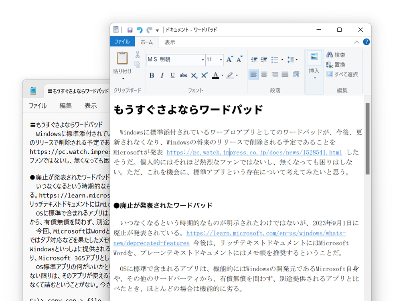Click subheading ●廃止が発表されたワードパッド in WordPad
The width and height of the screenshot is (401, 301).
(x=163, y=205)
